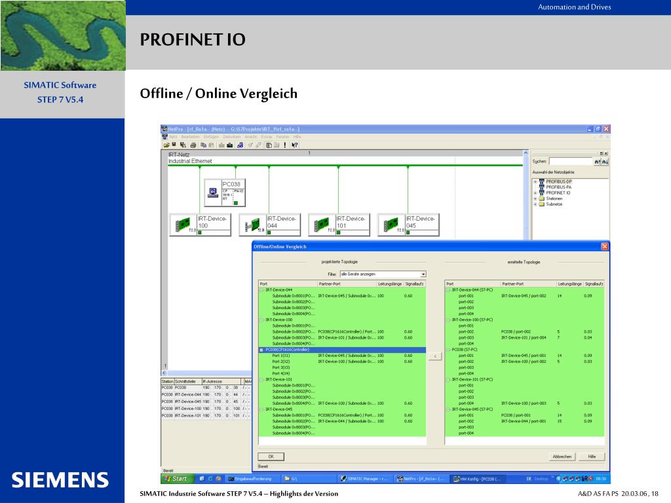Click the Open folder toolbar icon in NetPro

pos(166,145)
